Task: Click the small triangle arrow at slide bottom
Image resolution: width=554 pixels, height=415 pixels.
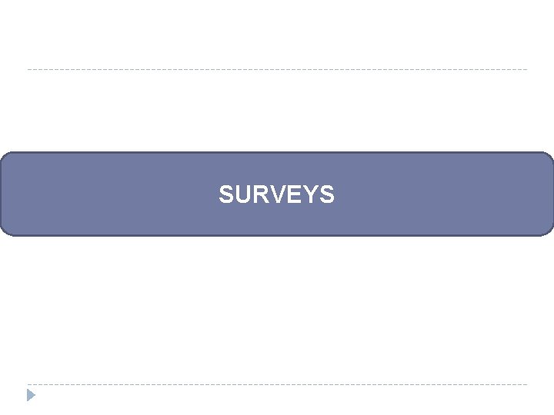Action: (31, 395)
